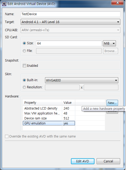Viewport: 134px width, 170px height.
Task: Select the SD Card File radio button
Action: (24, 51)
